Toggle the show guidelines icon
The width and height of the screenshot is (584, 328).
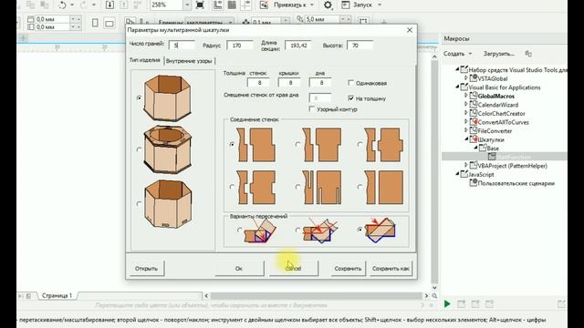pyautogui.click(x=245, y=5)
